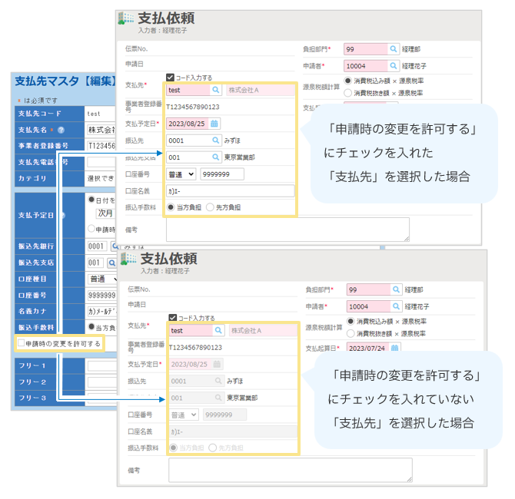Toggle コード入力する checkbox in upper form
Viewport: 515px width, 499px height.
[171, 78]
